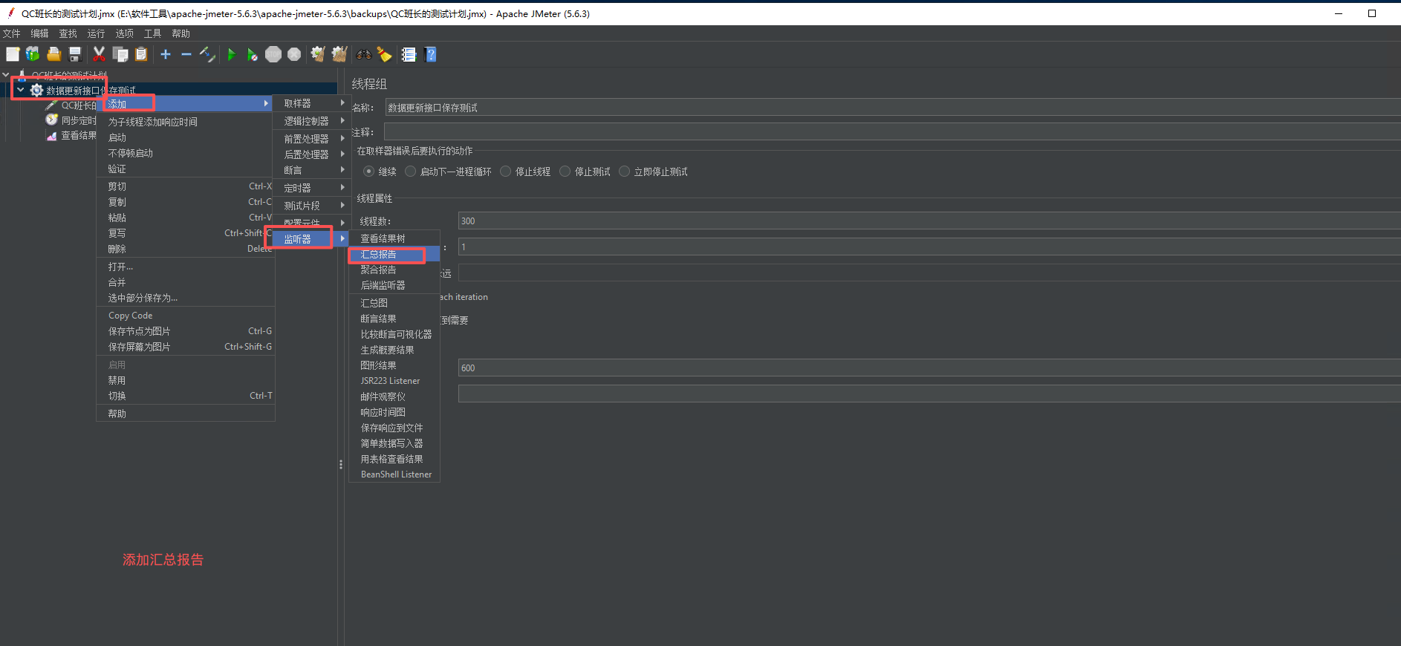Click the Shutdown X circle icon
This screenshot has width=1401, height=646.
pyautogui.click(x=294, y=54)
